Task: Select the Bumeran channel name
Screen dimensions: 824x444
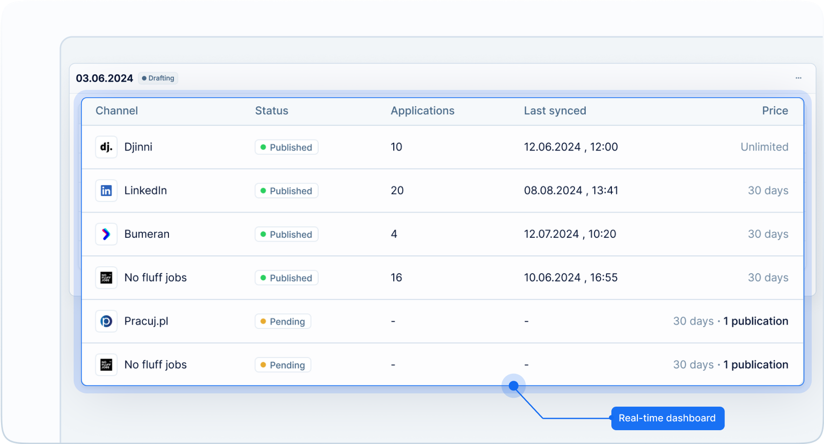Action: 147,234
